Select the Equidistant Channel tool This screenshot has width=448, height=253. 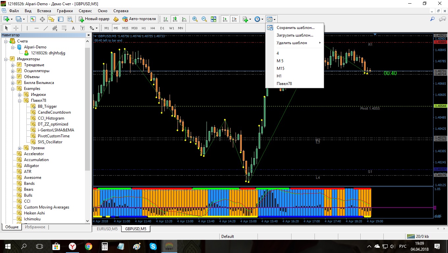click(55, 28)
